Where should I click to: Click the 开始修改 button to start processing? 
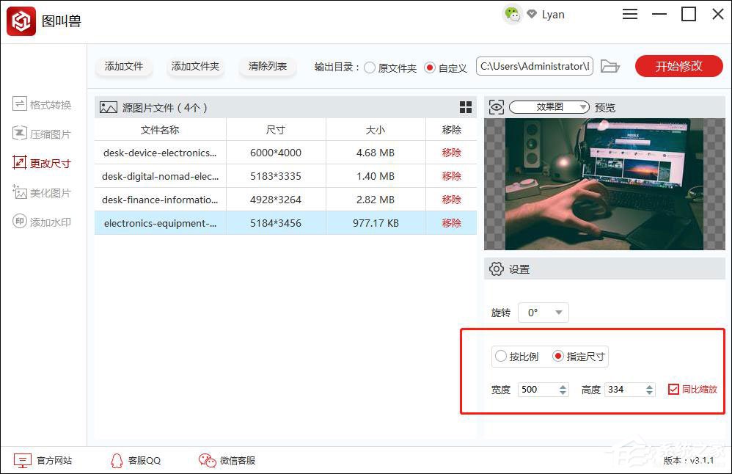pos(678,66)
